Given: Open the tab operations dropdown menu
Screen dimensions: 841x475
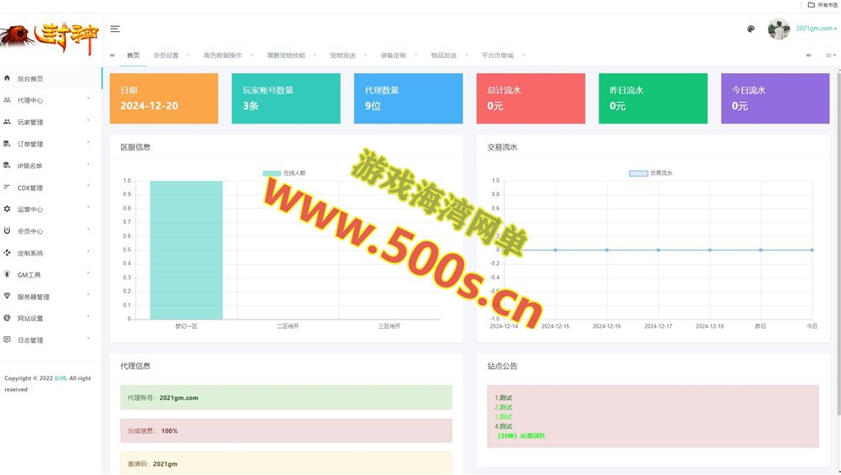Looking at the screenshot, I should 830,55.
